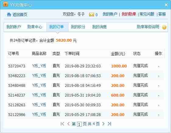The width and height of the screenshot is (171, 133).
Task: Click the 1000.00 amount
Action: pyautogui.click(x=119, y=66)
